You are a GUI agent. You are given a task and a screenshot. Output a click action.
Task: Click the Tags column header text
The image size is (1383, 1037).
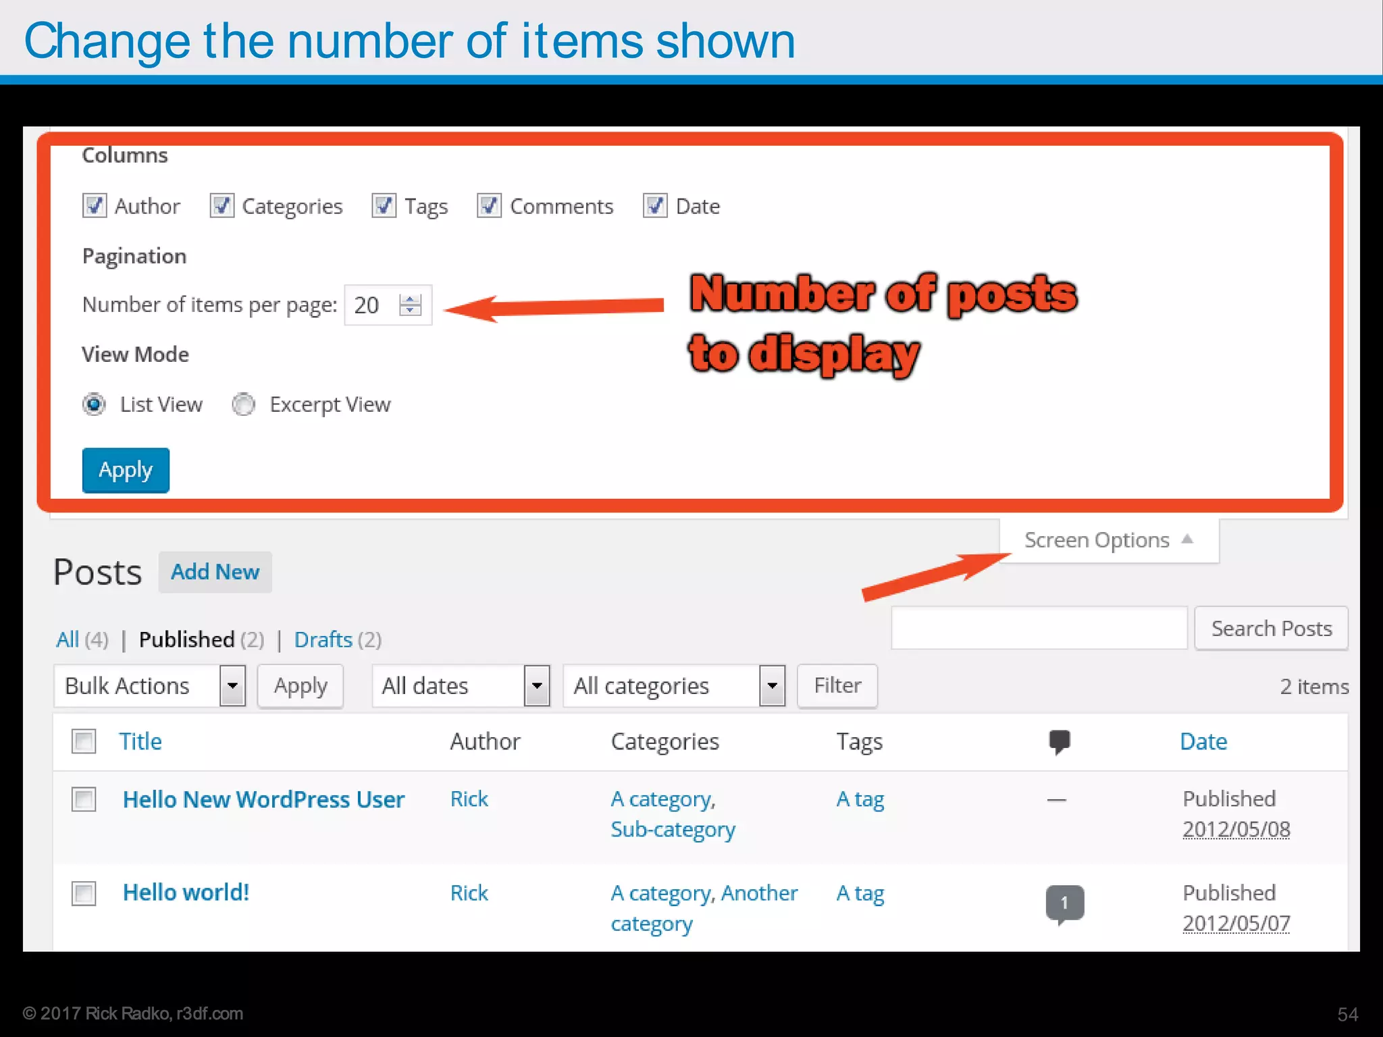click(860, 742)
